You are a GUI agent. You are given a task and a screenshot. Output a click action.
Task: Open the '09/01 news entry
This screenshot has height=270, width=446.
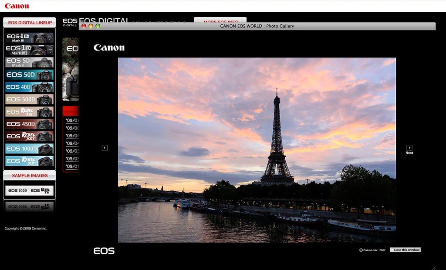[x=72, y=167]
